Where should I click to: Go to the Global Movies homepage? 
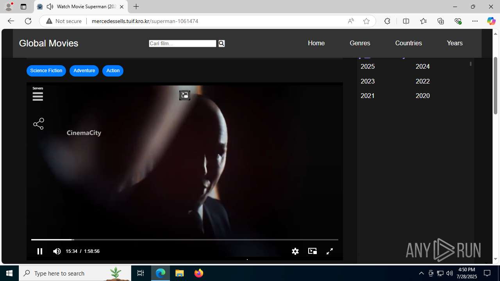tap(49, 43)
